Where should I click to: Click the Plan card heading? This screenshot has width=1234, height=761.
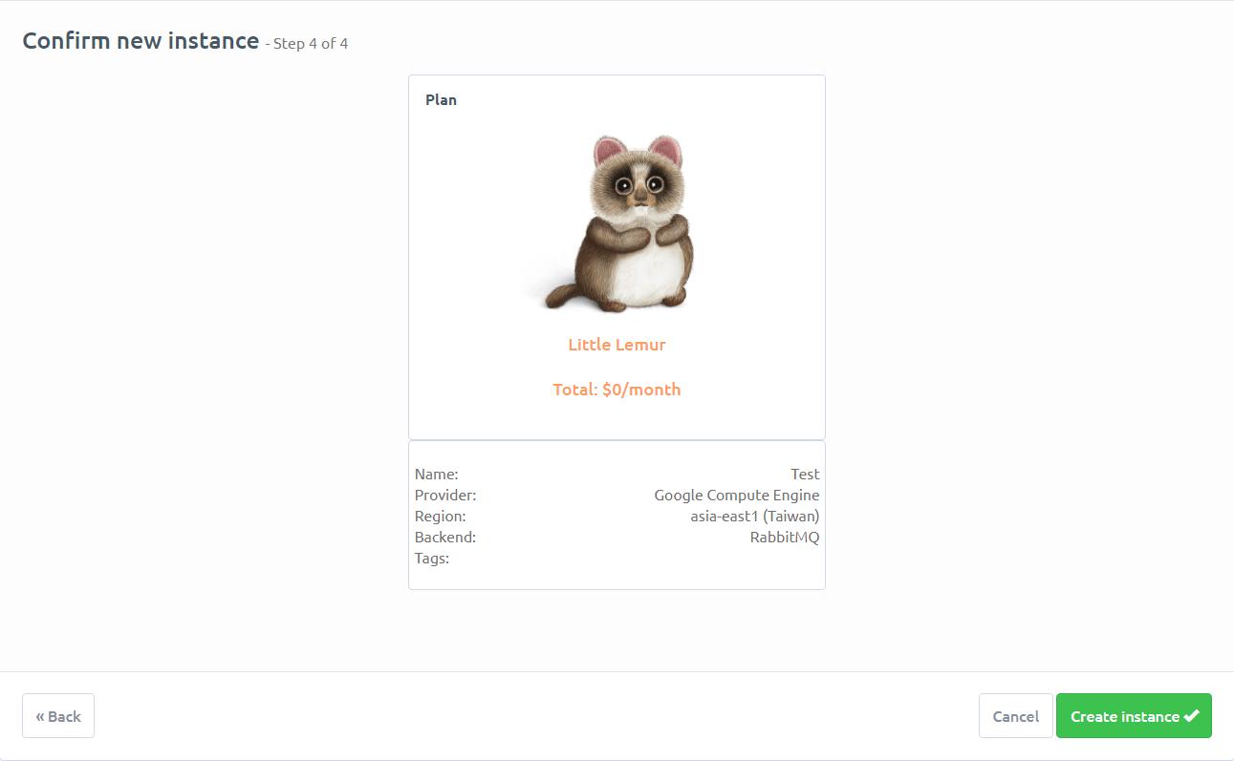coord(441,100)
